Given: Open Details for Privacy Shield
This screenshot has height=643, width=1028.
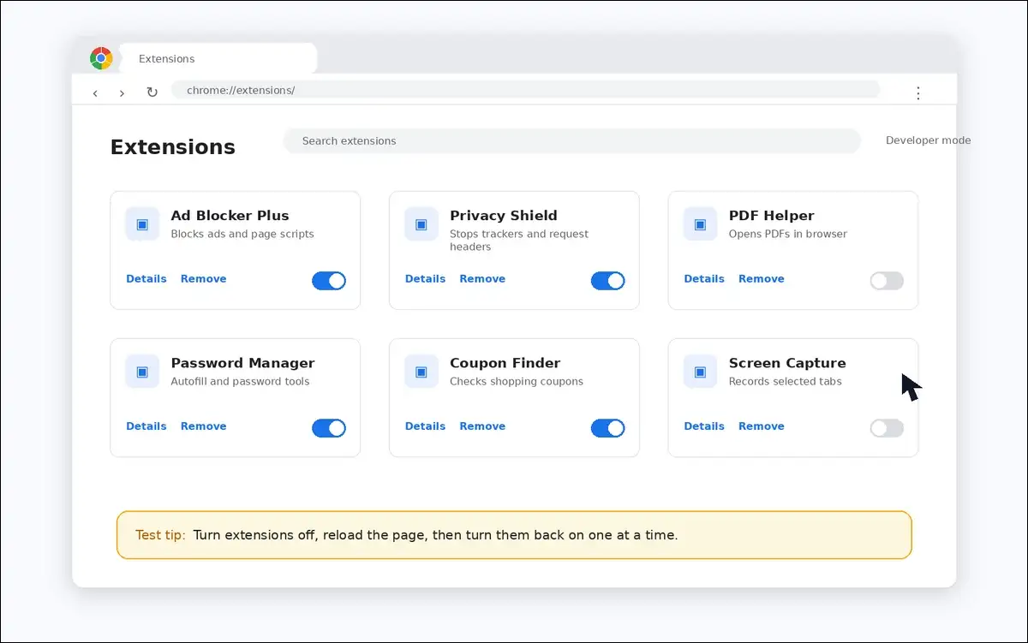Looking at the screenshot, I should click(426, 278).
